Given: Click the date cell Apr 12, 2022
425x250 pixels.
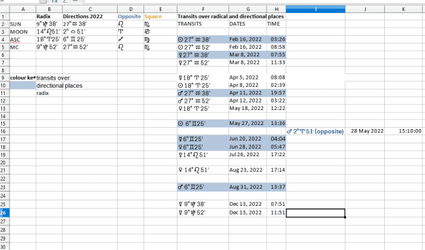Looking at the screenshot, I should pyautogui.click(x=248, y=101).
